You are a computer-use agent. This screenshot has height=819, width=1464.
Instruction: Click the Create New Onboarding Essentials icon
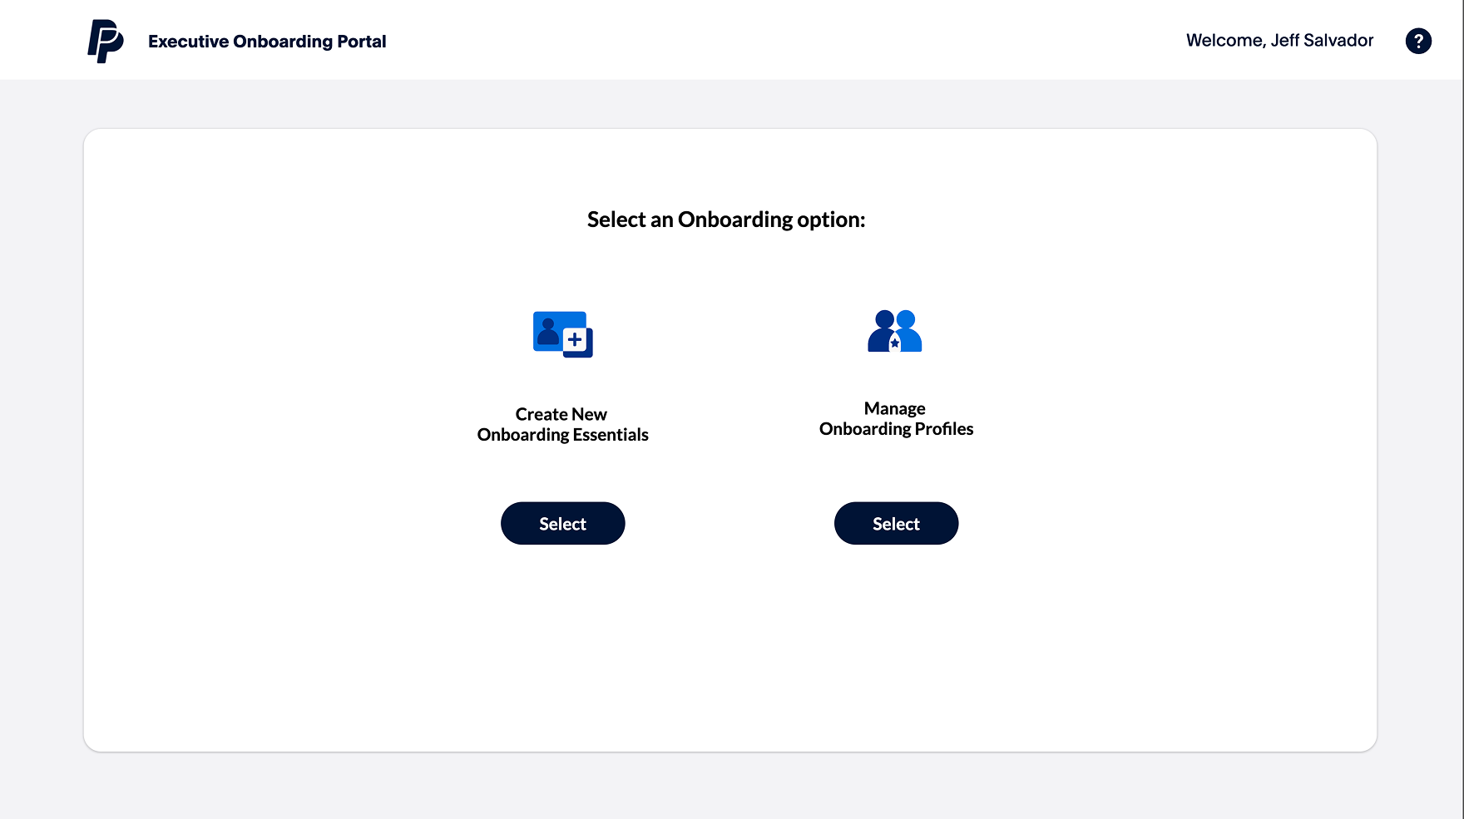562,334
